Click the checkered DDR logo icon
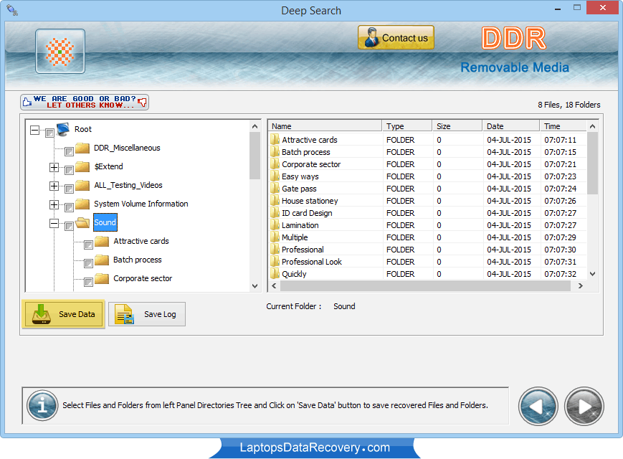The height and width of the screenshot is (459, 623). (60, 51)
